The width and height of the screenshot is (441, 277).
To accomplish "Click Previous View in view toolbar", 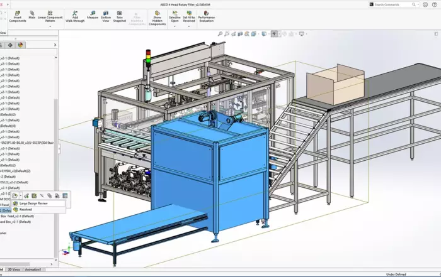I will pyautogui.click(x=234, y=34).
